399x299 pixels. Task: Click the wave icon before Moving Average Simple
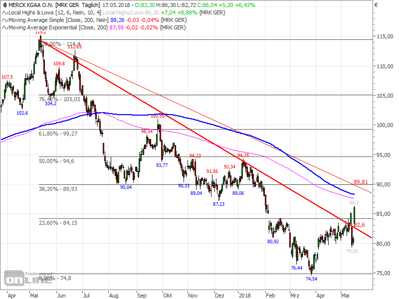click(x=4, y=20)
